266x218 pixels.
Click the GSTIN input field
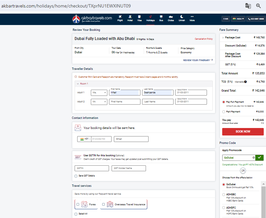pyautogui.click(x=91, y=168)
